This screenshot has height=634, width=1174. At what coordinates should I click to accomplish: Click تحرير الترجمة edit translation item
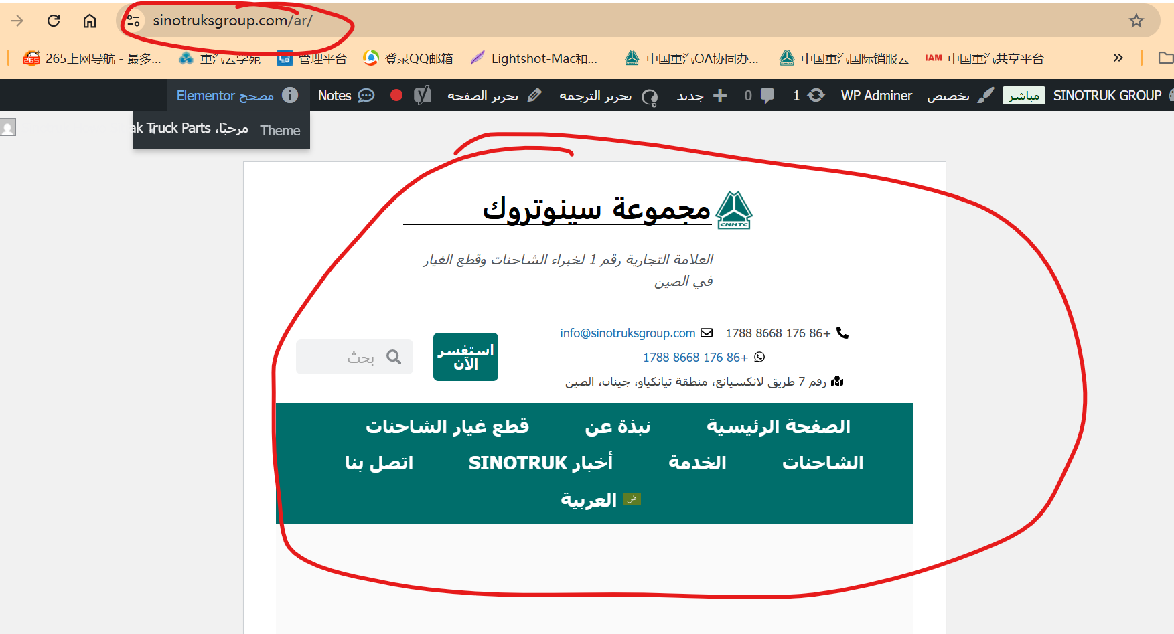coord(608,96)
